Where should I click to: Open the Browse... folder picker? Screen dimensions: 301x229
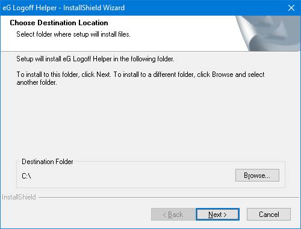pyautogui.click(x=257, y=176)
